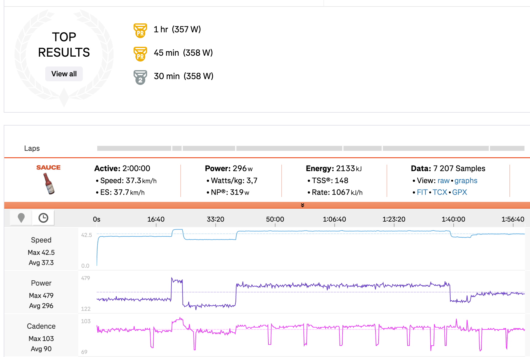
Task: Download the FIT file
Action: (422, 192)
